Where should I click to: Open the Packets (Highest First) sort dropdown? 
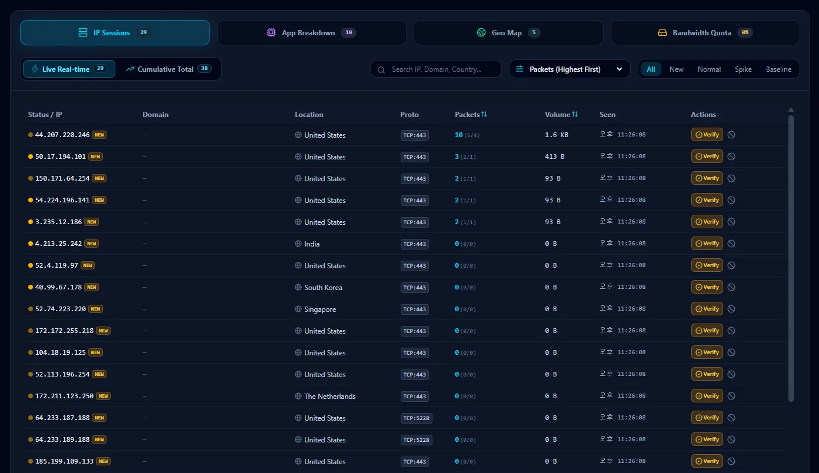pos(570,69)
